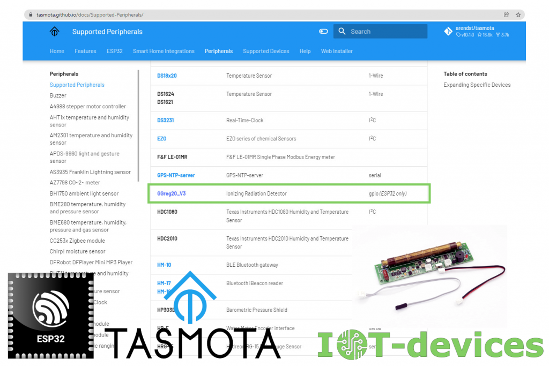Open the Home tab
This screenshot has width=549, height=366.
pos(57,51)
